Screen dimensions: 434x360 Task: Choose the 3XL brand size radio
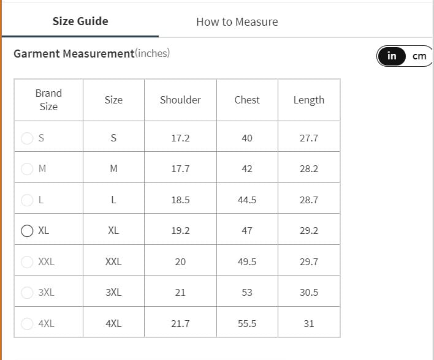28,293
